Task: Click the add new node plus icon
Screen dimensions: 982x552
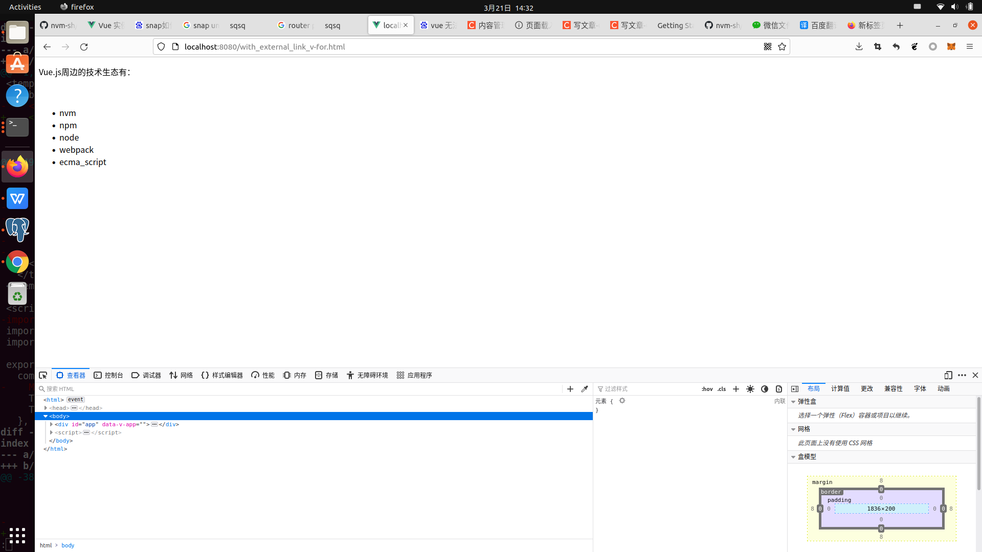Action: pos(570,389)
